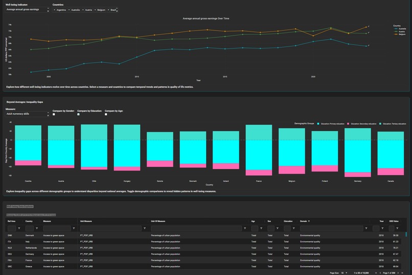
Task: Enable Compare by Age checkbox
Action: 106,115
